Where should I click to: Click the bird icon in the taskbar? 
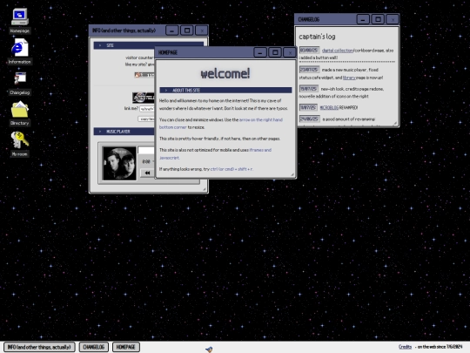[x=209, y=350]
